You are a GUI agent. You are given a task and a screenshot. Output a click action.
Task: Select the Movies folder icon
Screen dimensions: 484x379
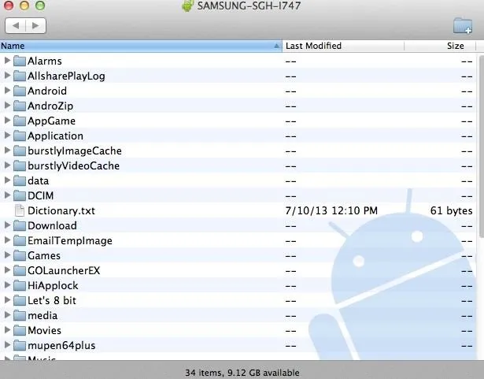point(20,330)
